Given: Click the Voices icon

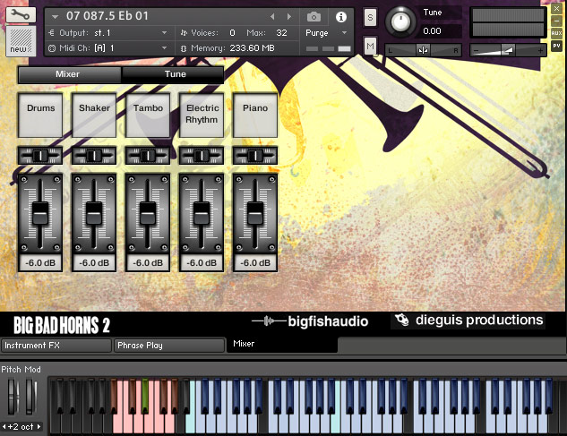Looking at the screenshot, I should [x=184, y=33].
